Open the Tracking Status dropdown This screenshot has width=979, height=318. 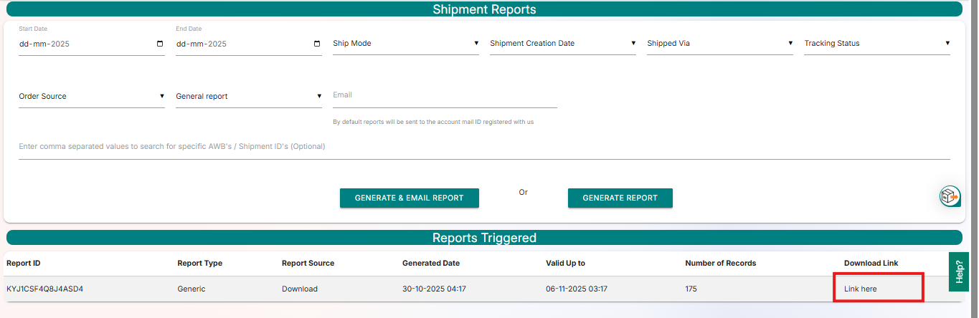pyautogui.click(x=876, y=44)
